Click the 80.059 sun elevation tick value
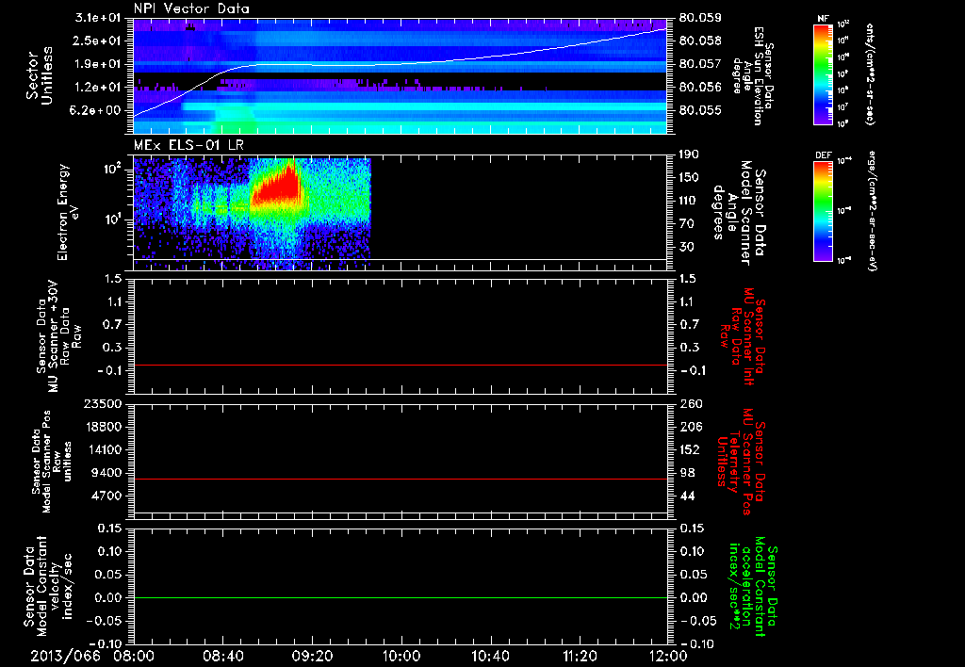The image size is (965, 667). pos(700,17)
